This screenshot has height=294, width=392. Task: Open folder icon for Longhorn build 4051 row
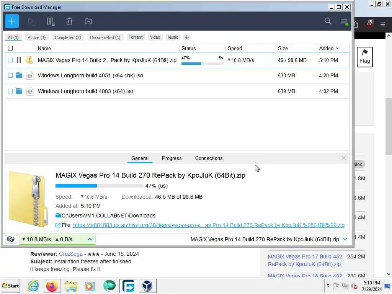(x=19, y=75)
